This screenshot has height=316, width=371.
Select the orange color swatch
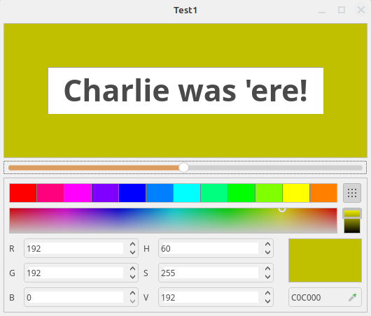(x=323, y=193)
